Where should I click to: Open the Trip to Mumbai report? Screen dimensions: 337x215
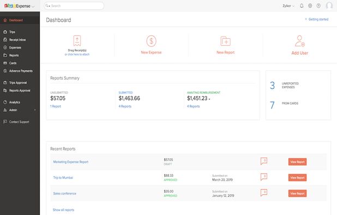(x=63, y=177)
